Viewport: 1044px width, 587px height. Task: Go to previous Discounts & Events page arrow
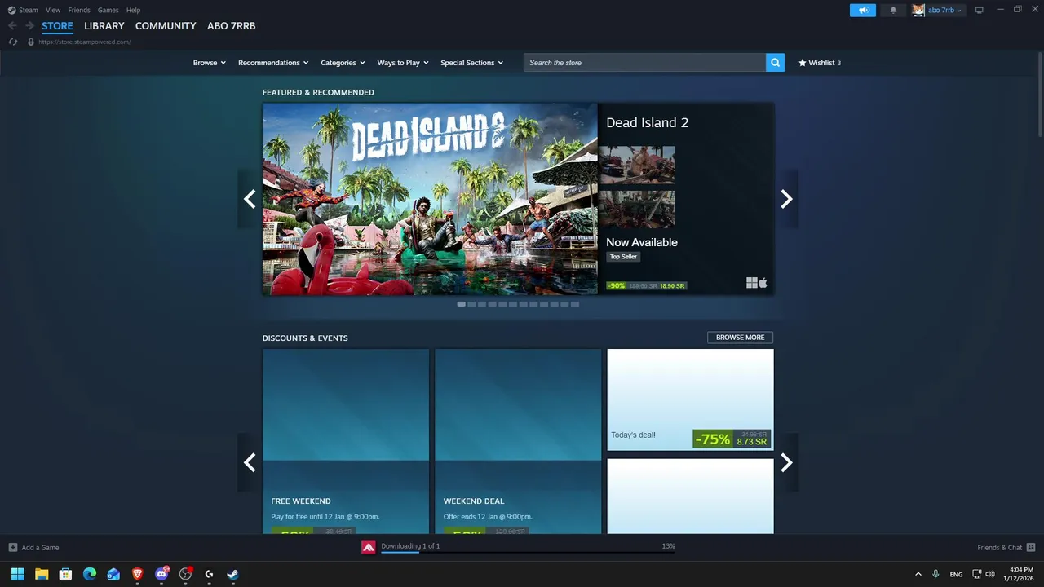[x=250, y=462]
